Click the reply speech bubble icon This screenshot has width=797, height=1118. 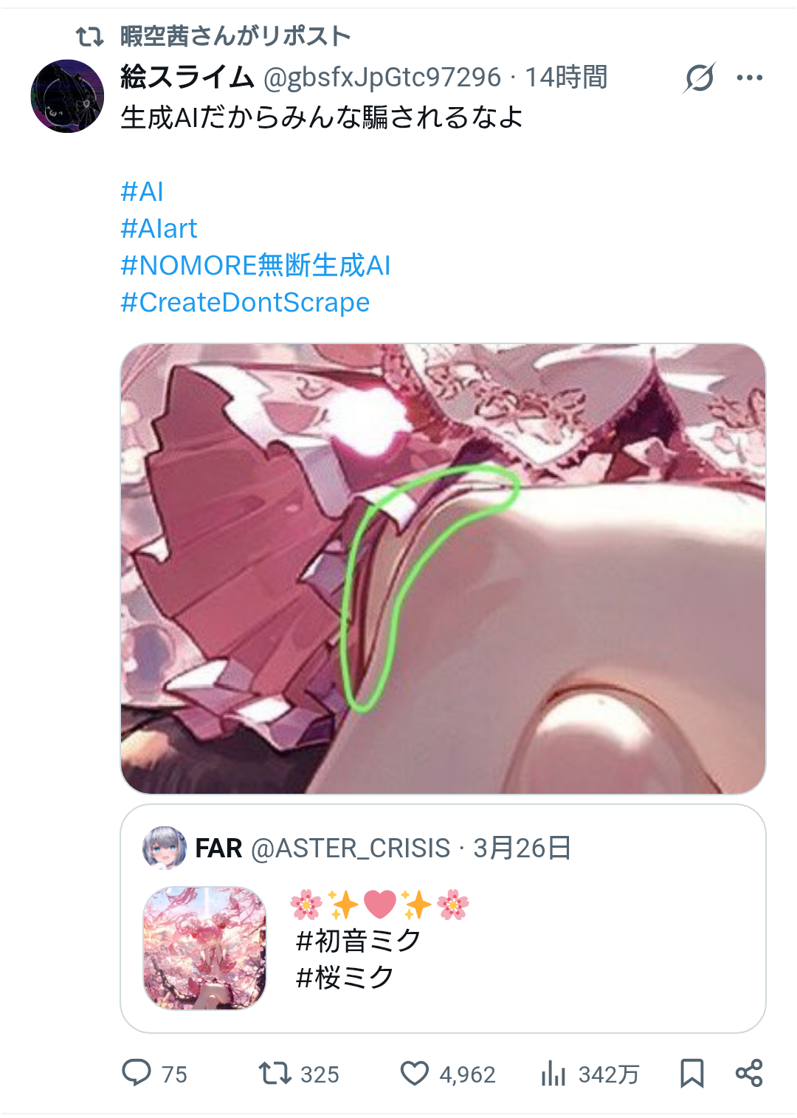(137, 1073)
